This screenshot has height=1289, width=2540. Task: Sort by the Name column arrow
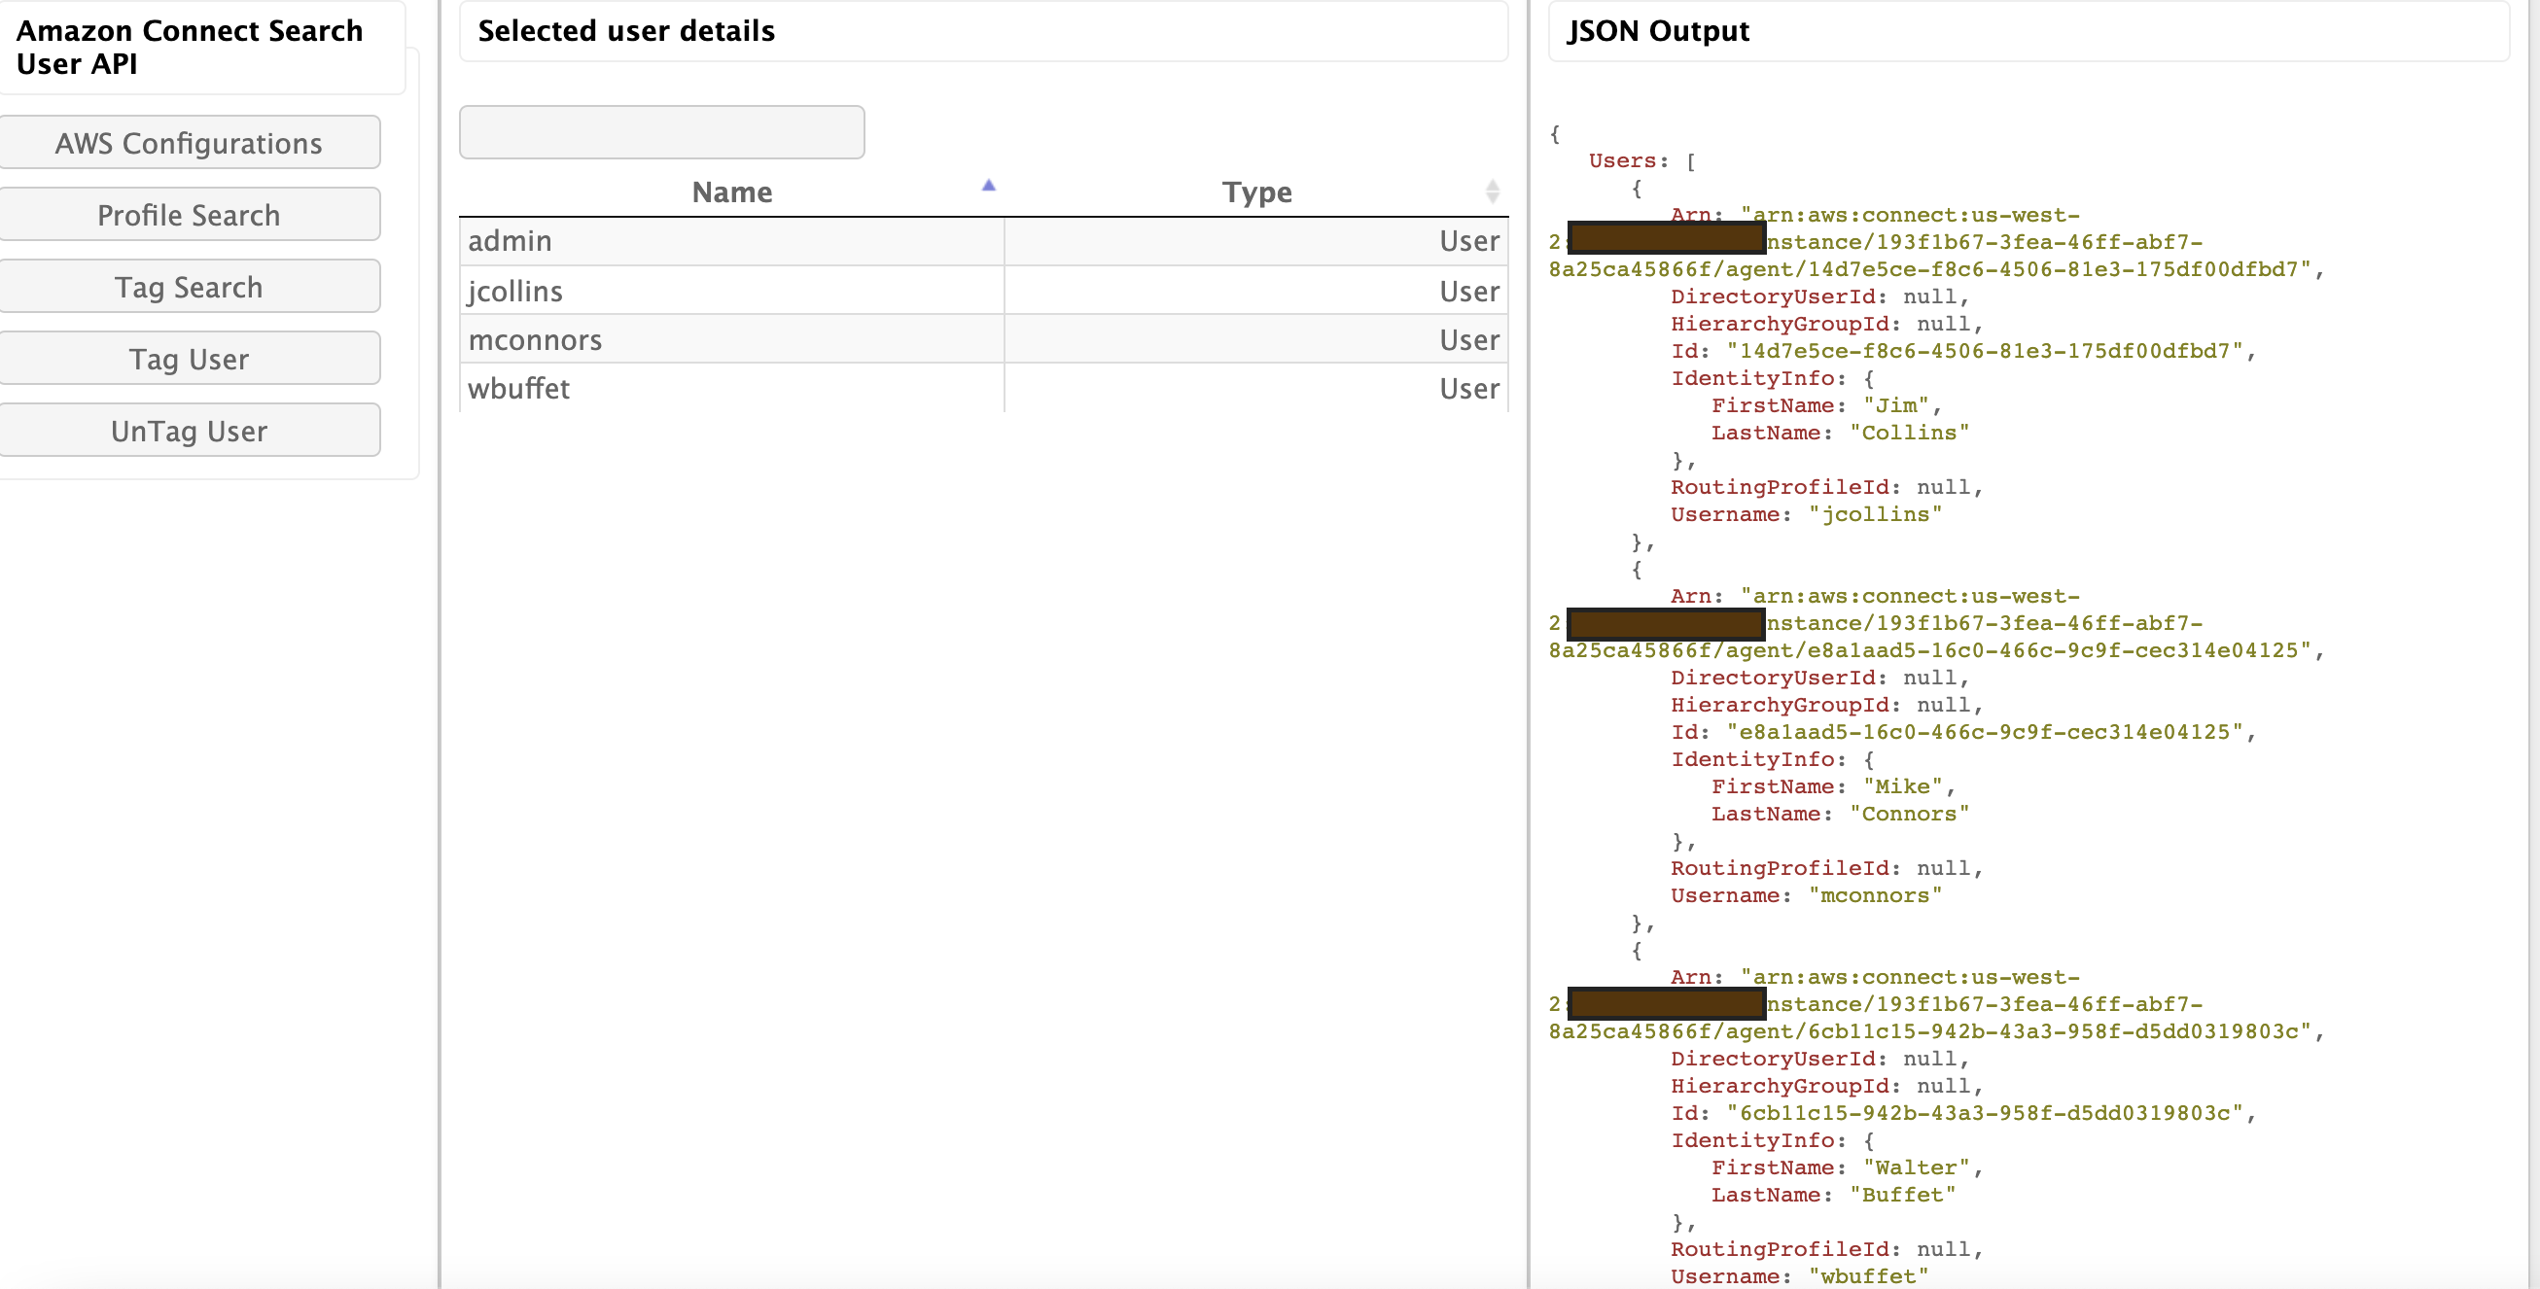click(988, 186)
